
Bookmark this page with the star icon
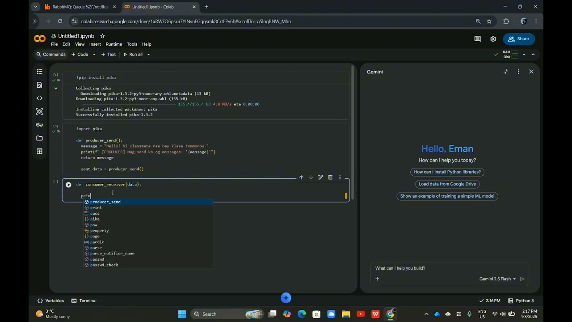click(x=489, y=21)
